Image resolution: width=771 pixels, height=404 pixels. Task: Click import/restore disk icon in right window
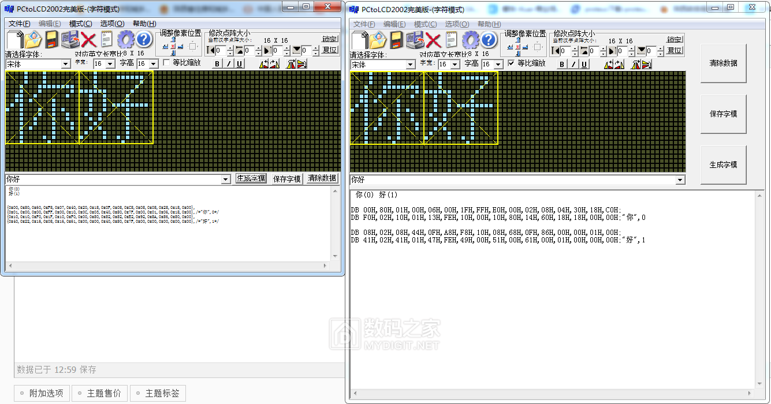coord(415,40)
